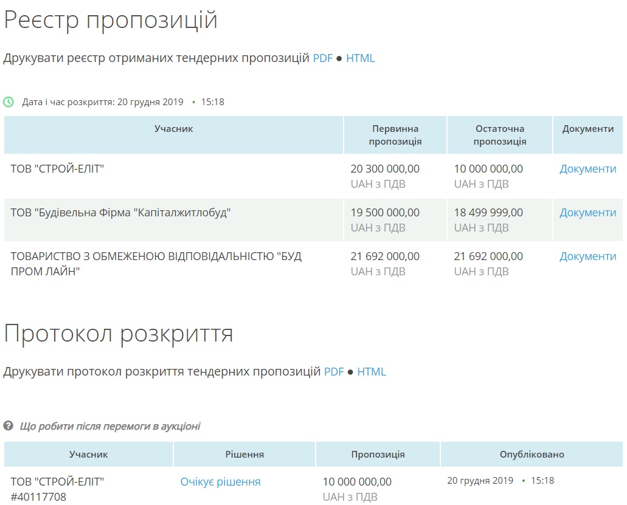Open Документи link for Капіталжитлобуд

588,213
